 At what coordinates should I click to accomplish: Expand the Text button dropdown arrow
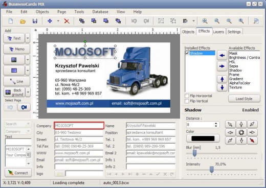28,38
